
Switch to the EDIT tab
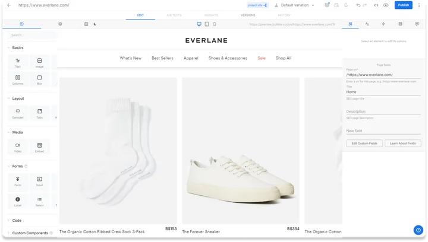(140, 15)
